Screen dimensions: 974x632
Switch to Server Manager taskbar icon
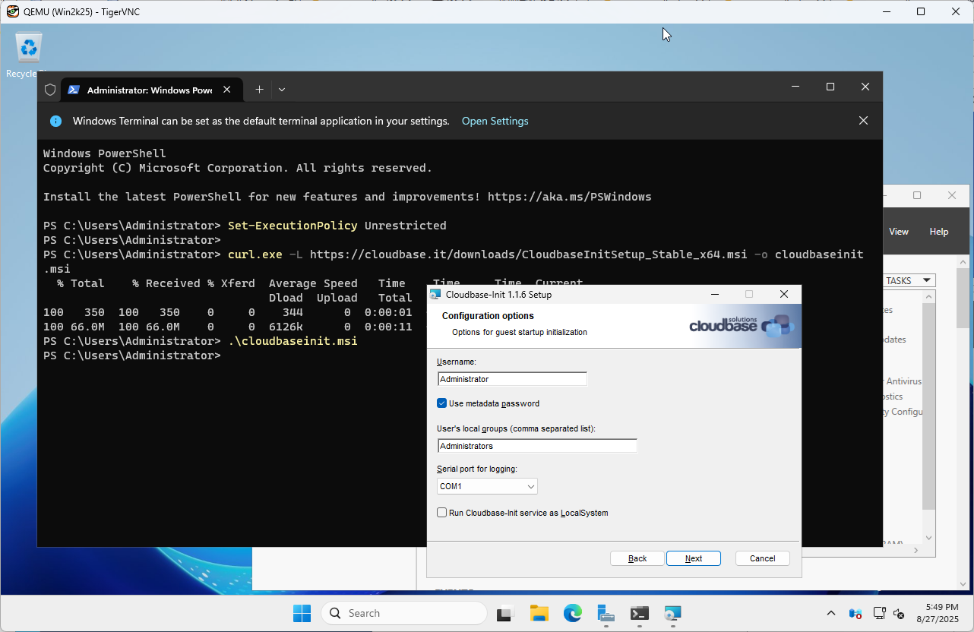[x=606, y=613]
